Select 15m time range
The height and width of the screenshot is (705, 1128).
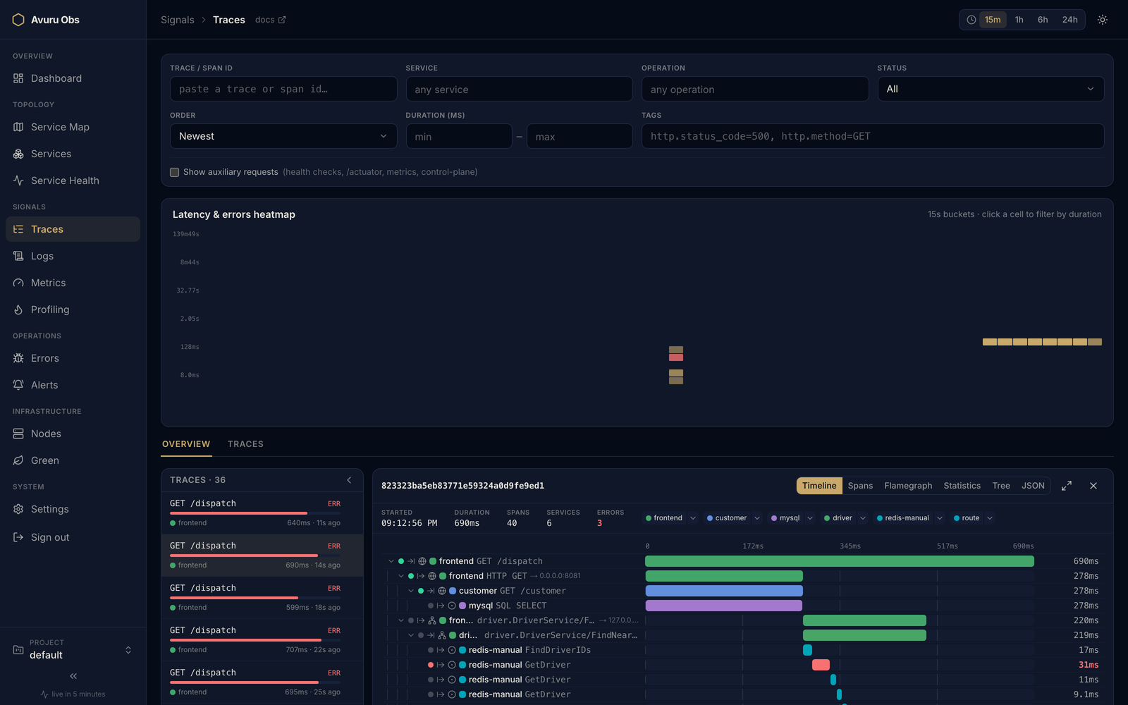pos(993,20)
